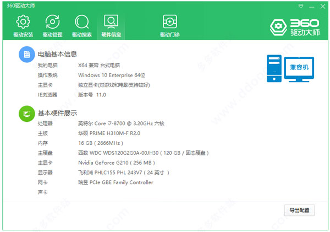This screenshot has height=232, width=330.
Task: Minimize the 360驱动大师 window
Action: (312, 7)
